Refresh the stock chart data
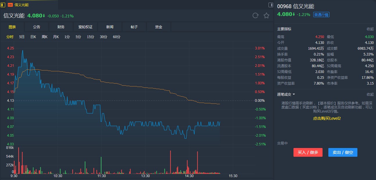The image size is (376, 180). pos(255,16)
